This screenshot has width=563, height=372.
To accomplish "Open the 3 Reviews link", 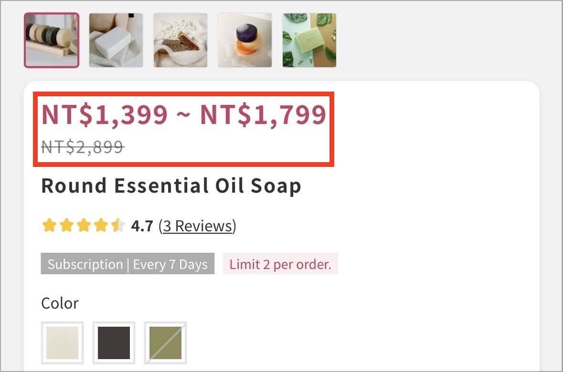I will click(198, 226).
